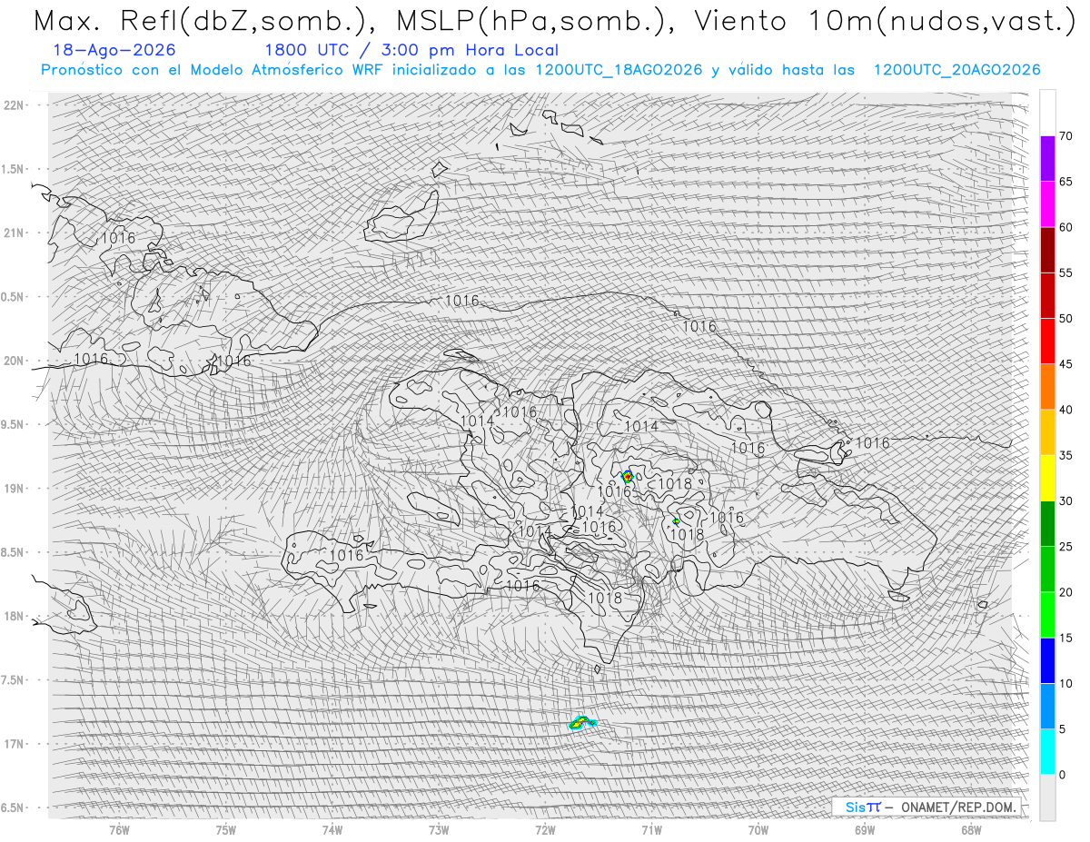Click the 17N latitude label

coord(15,744)
